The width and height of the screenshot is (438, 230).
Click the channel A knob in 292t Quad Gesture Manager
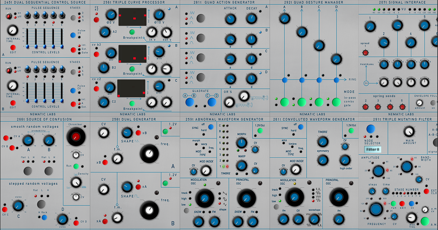[284, 18]
